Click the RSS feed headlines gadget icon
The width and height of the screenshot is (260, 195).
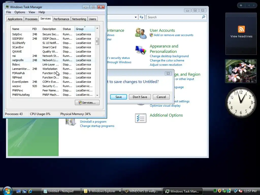[241, 29]
